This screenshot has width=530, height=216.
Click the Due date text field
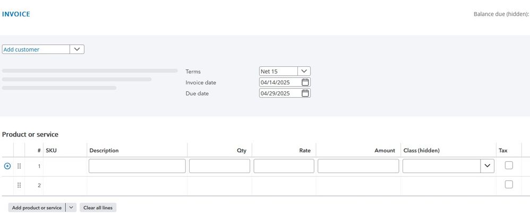tap(279, 93)
